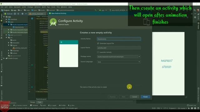The width and height of the screenshot is (200, 112).
Task: Toggle Generate Layout File checkbox
Action: (x=98, y=44)
